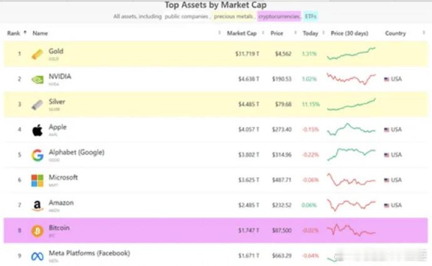Toggle the ETFs filter
This screenshot has width=432, height=266.
(x=311, y=16)
